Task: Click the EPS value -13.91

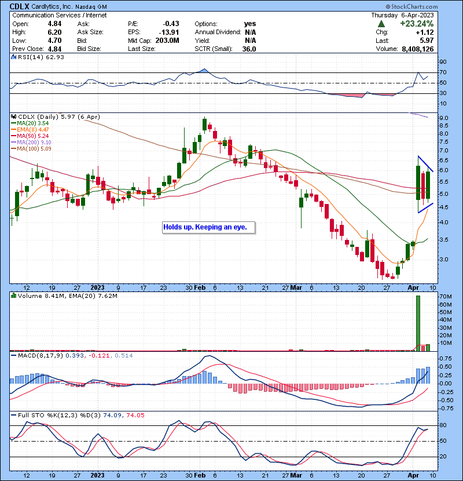Action: coord(169,32)
